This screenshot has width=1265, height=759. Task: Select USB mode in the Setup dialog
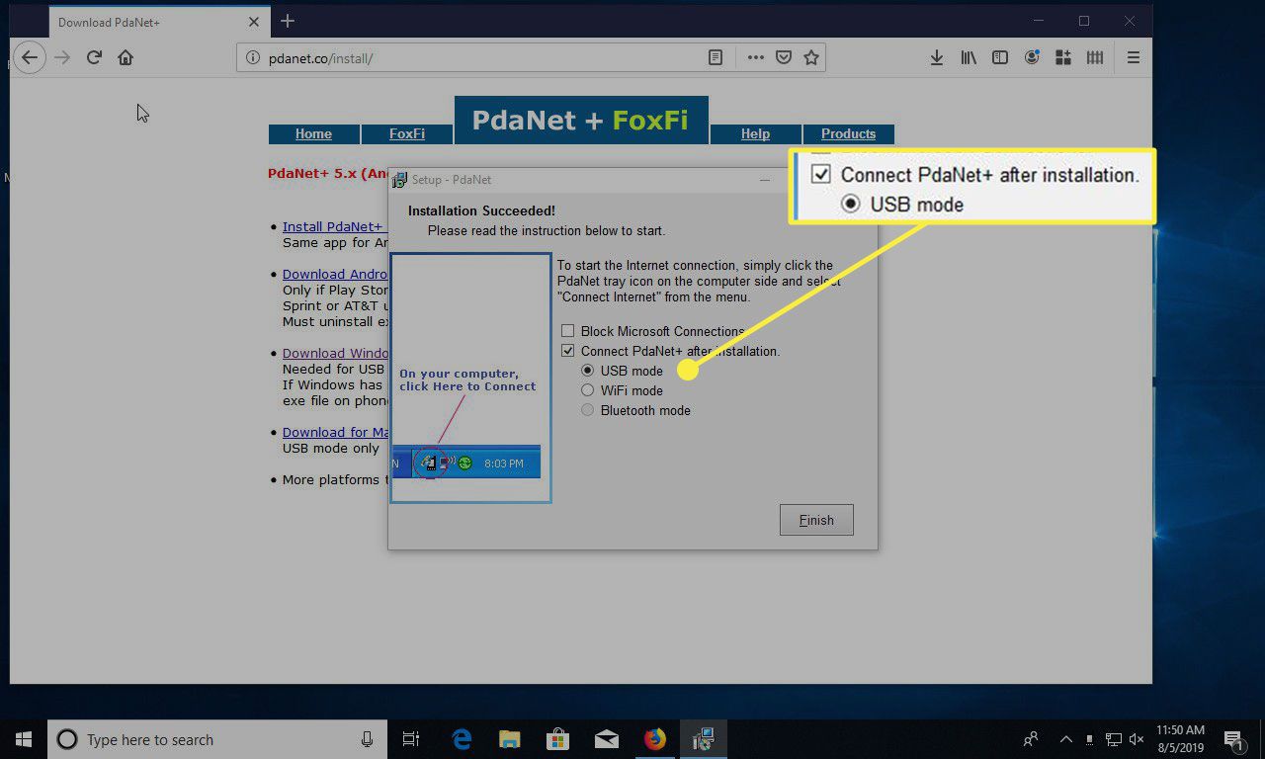click(x=588, y=371)
